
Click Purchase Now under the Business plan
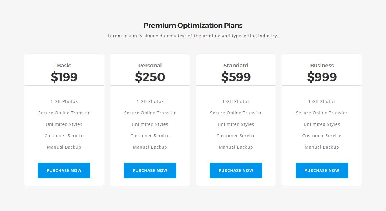tap(322, 170)
